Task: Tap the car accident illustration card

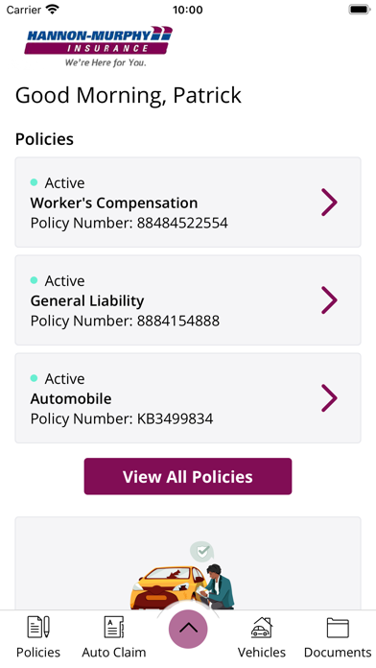Action: click(x=188, y=563)
